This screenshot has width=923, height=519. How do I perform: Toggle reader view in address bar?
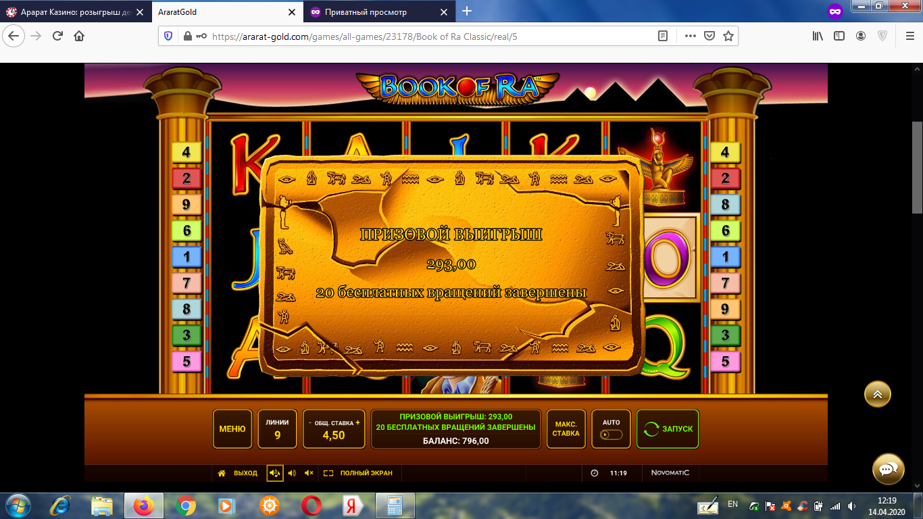(x=663, y=36)
